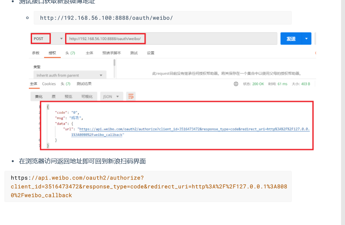The width and height of the screenshot is (345, 225).
Task: Click the network globe icon
Action: click(x=236, y=84)
